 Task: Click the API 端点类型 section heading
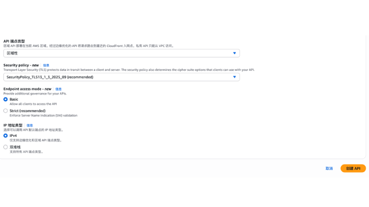[x=14, y=41]
